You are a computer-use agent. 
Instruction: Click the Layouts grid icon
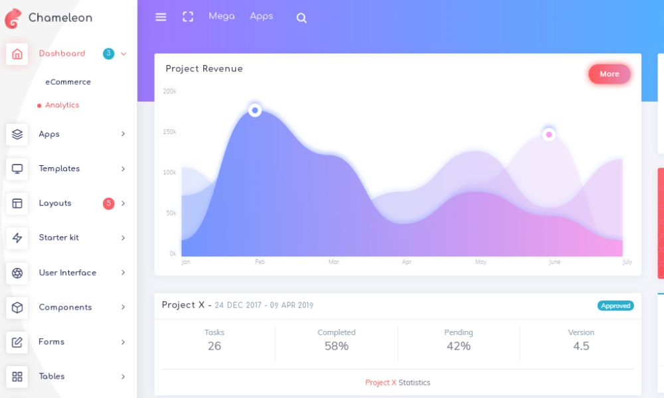pyautogui.click(x=17, y=204)
